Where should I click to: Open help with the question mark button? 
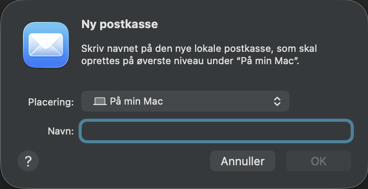28,161
